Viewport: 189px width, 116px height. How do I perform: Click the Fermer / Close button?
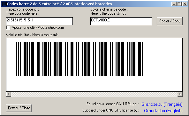[19, 108]
